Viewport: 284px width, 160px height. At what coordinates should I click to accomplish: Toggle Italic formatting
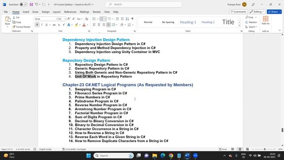[x=42, y=25]
